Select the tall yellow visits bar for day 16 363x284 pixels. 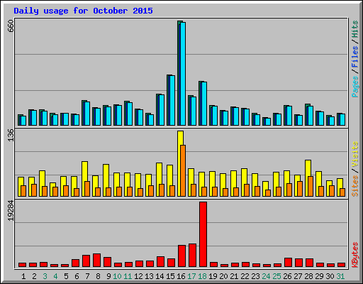click(x=180, y=163)
